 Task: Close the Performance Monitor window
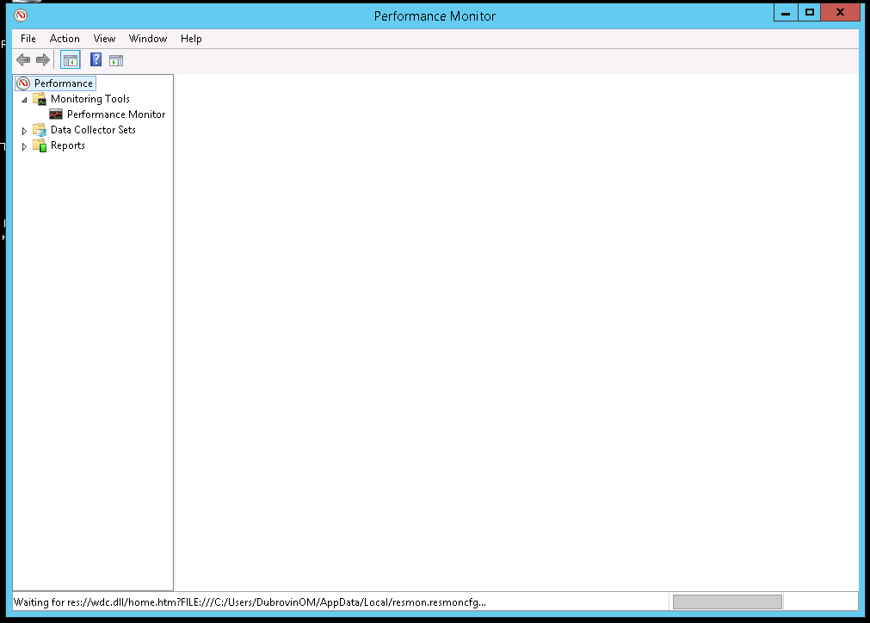click(x=840, y=13)
